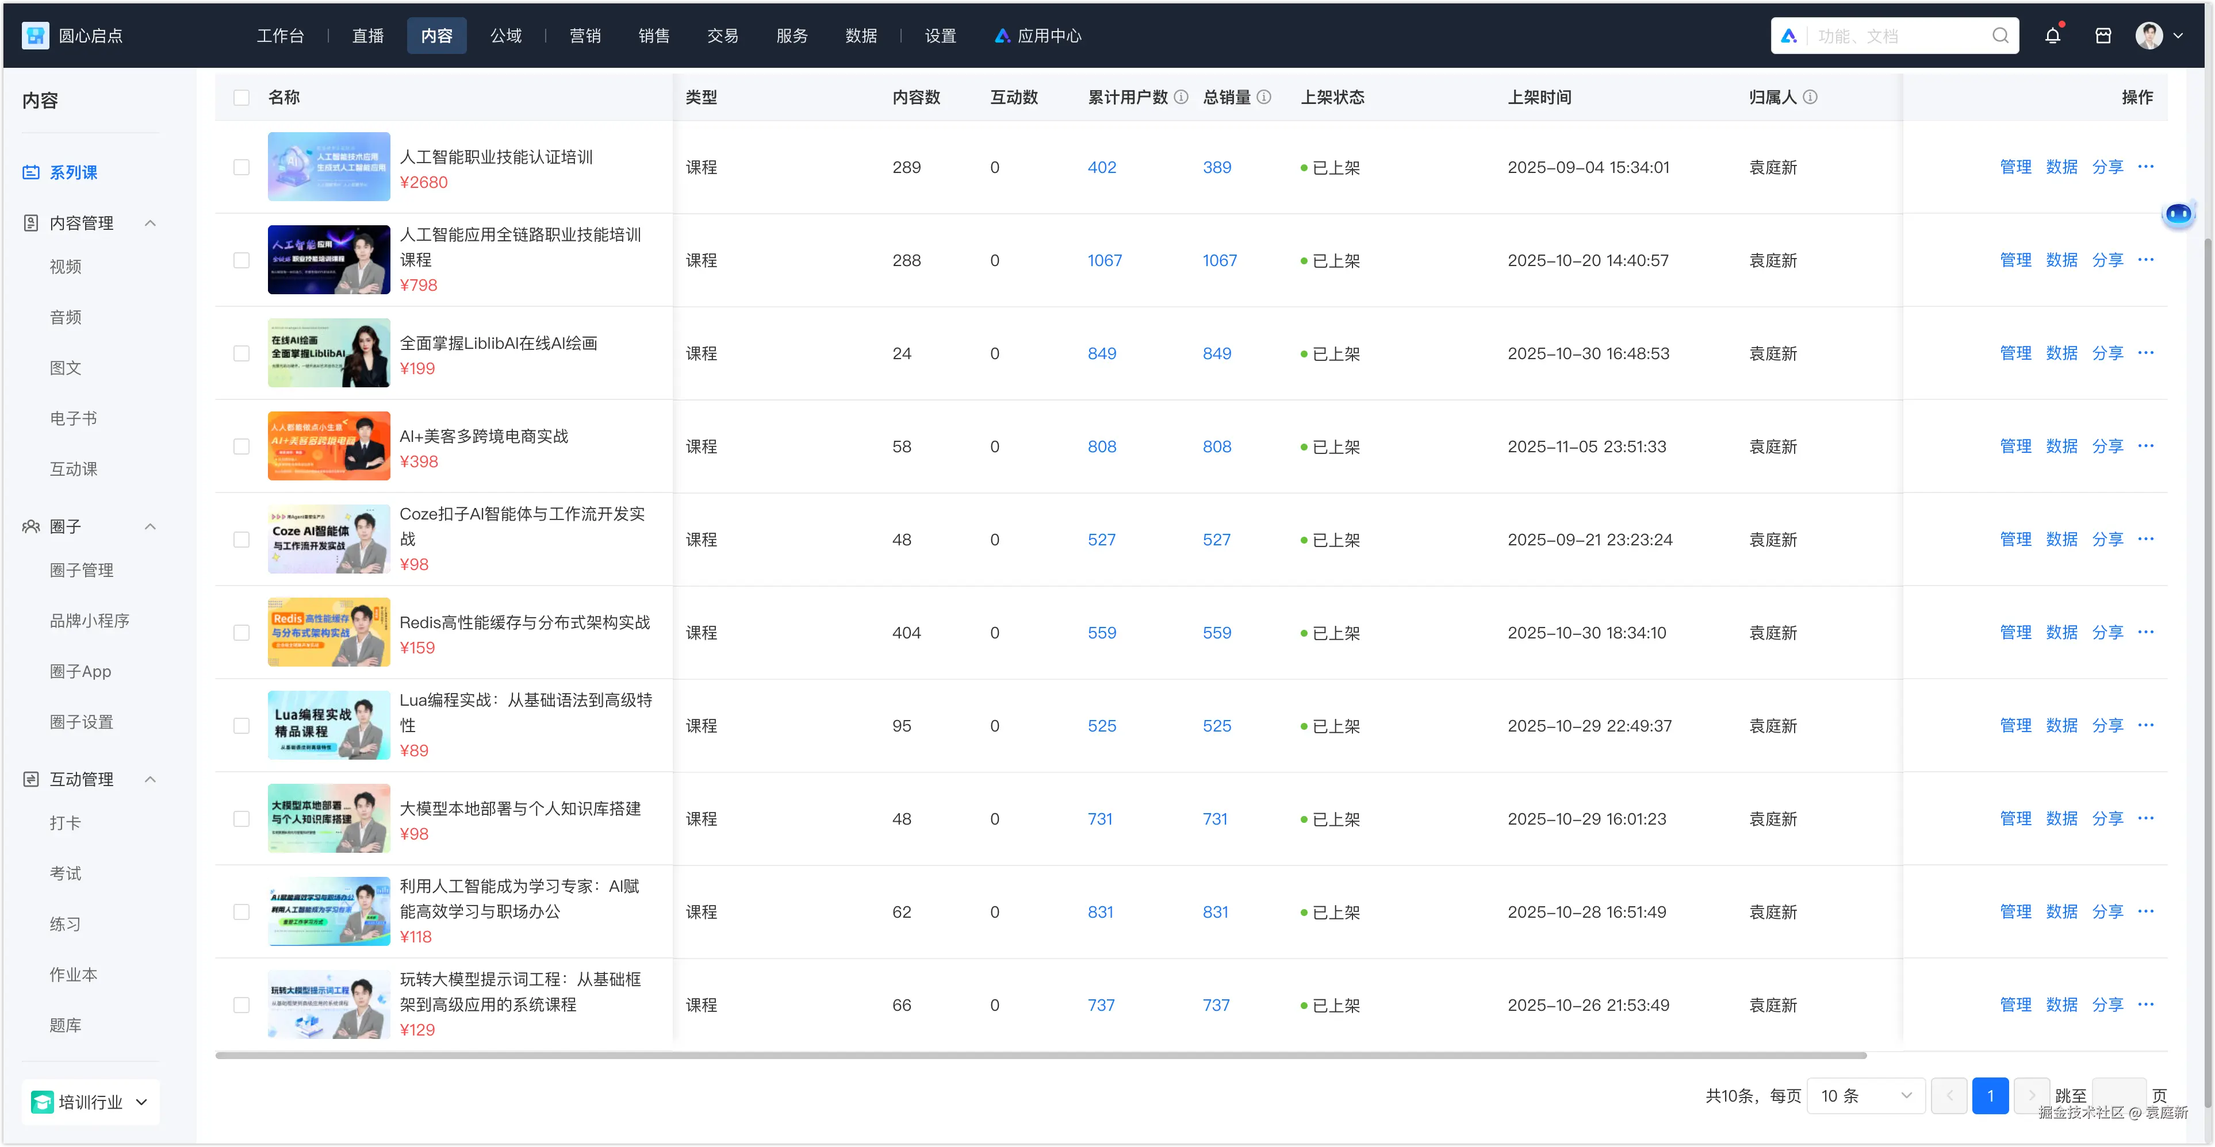2215x1147 pixels.
Task: Click info icon beside 累计用户数
Action: point(1182,97)
